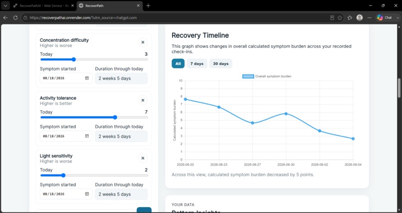Bookmark this page with star icon
Viewport: 402px width, 213px height.
click(340, 17)
